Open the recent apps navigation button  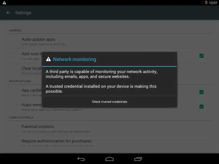[138, 159]
